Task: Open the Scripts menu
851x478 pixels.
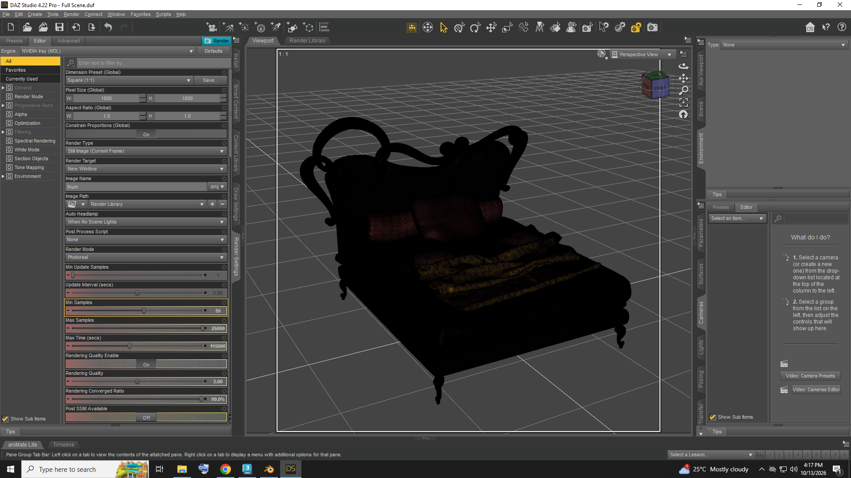Action: tap(163, 14)
